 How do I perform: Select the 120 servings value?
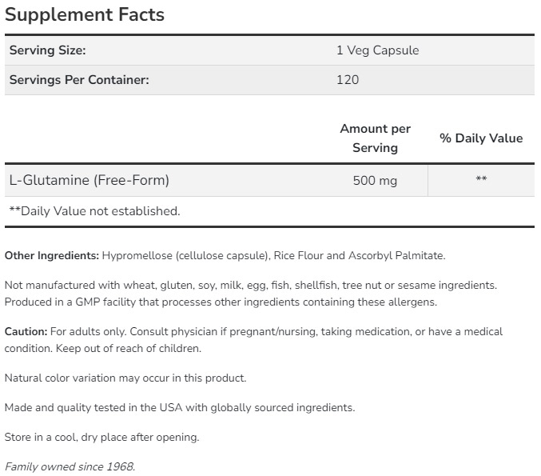[x=348, y=80]
